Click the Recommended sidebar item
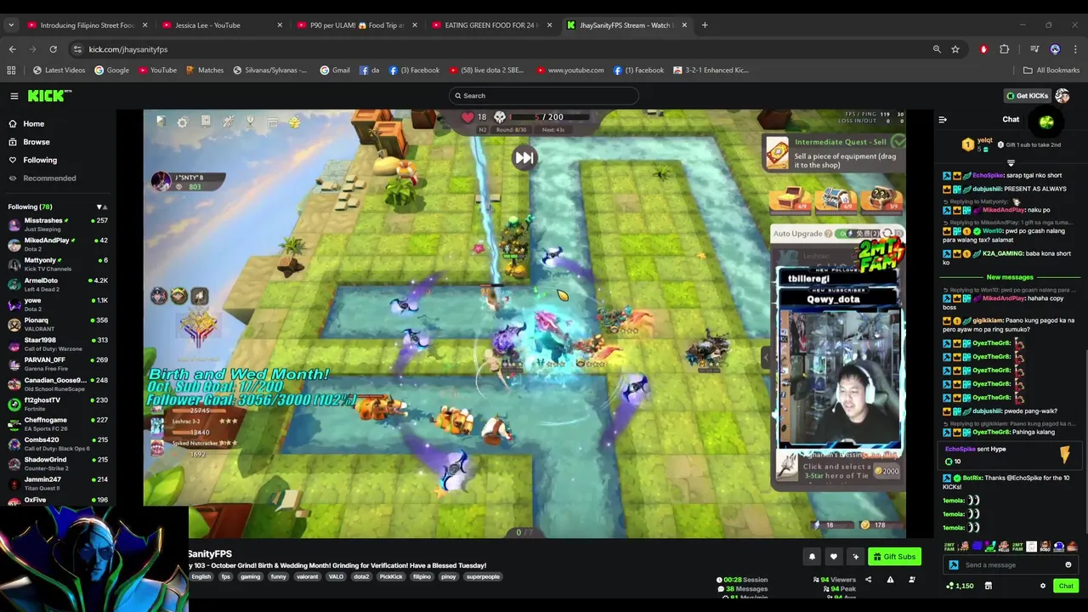The height and width of the screenshot is (612, 1088). point(49,178)
